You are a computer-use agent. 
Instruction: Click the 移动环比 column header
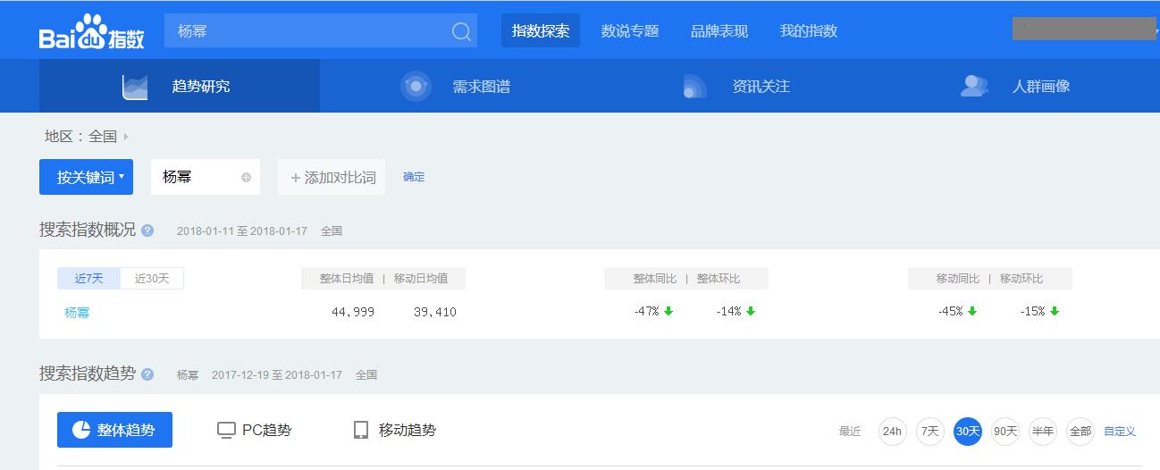point(1021,279)
